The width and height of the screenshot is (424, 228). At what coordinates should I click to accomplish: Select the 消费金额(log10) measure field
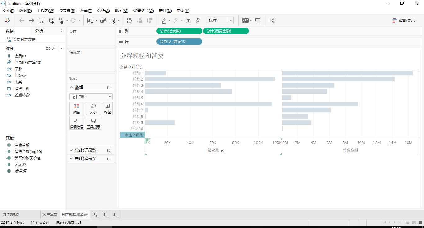28,152
